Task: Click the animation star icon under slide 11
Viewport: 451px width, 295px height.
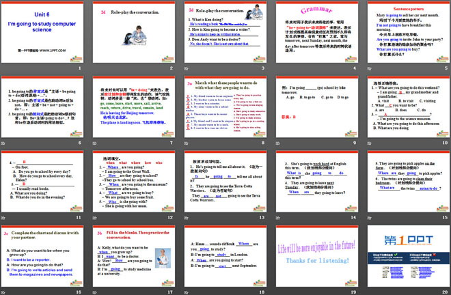Action: 3,218
